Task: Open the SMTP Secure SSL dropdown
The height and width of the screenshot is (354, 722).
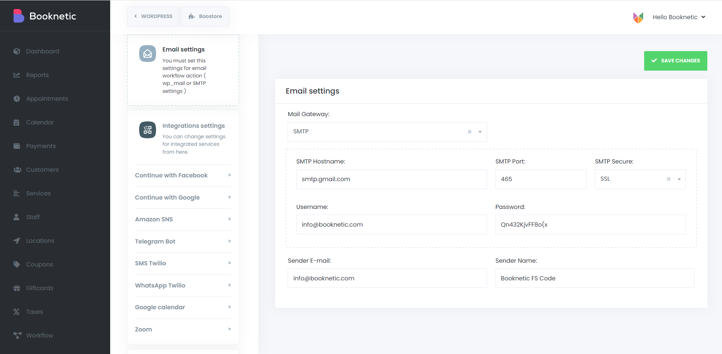Action: (x=640, y=179)
